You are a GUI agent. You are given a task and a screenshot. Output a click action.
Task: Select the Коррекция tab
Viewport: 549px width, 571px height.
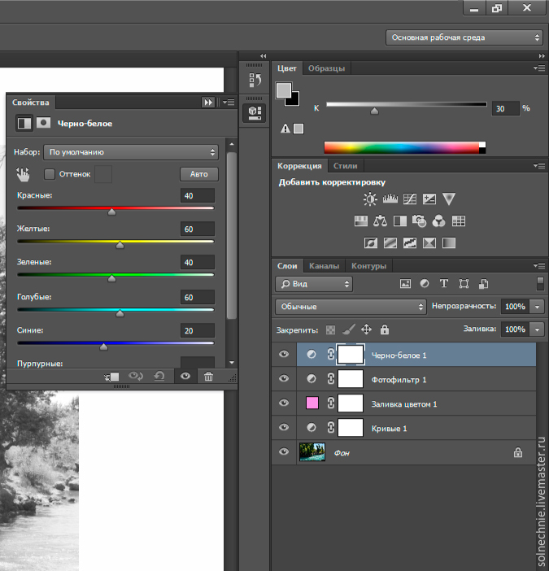point(299,166)
